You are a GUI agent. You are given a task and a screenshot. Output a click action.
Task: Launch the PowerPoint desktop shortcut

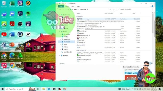point(12,45)
